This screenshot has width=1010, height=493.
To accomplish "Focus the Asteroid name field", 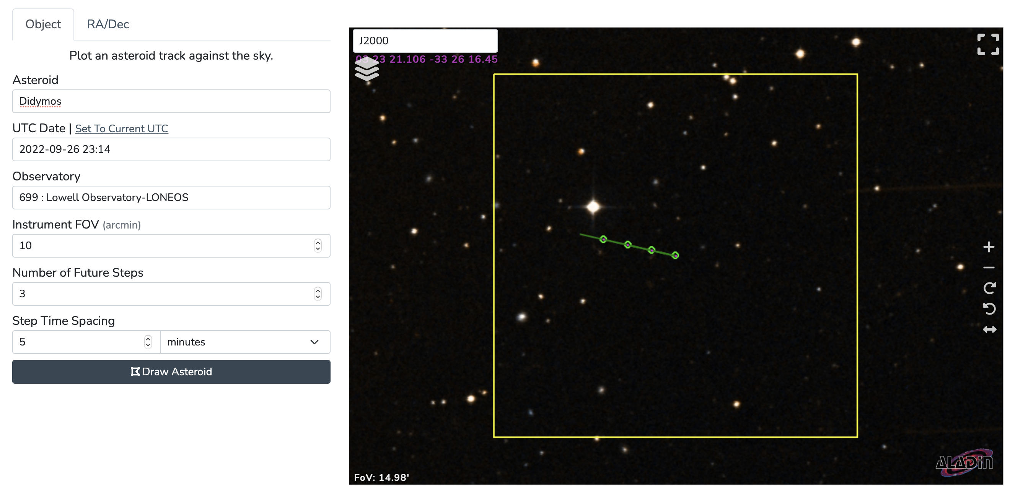I will click(171, 101).
